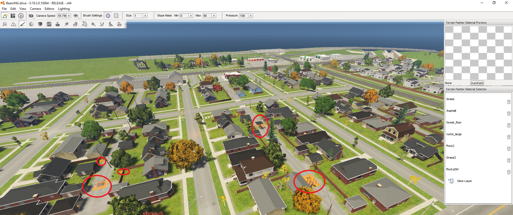
Task: Open the brush Size slider arrow
Action: coord(145,16)
